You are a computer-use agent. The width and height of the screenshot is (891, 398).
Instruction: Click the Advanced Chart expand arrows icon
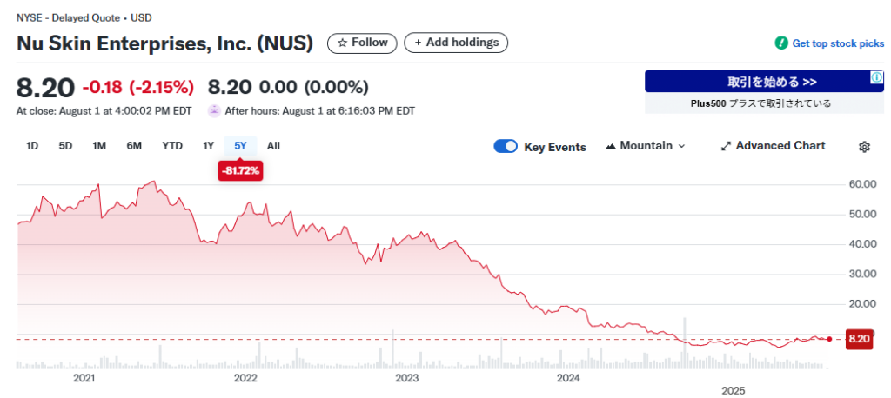[x=726, y=146]
